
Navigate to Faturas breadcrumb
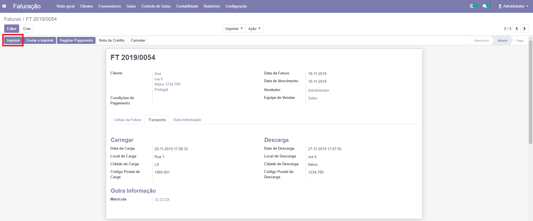click(12, 19)
